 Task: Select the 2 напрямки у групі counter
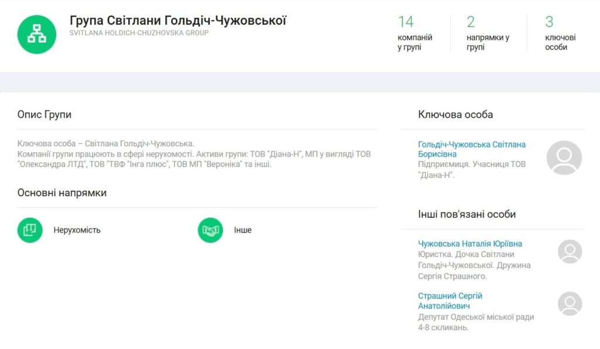(x=487, y=33)
